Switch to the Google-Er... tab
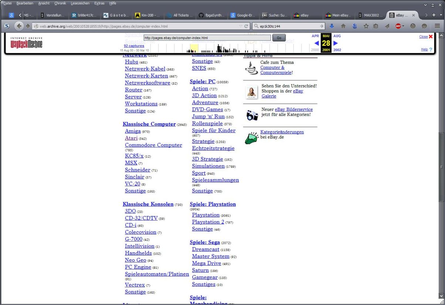Viewport: 445px width, 305px height. (243, 16)
